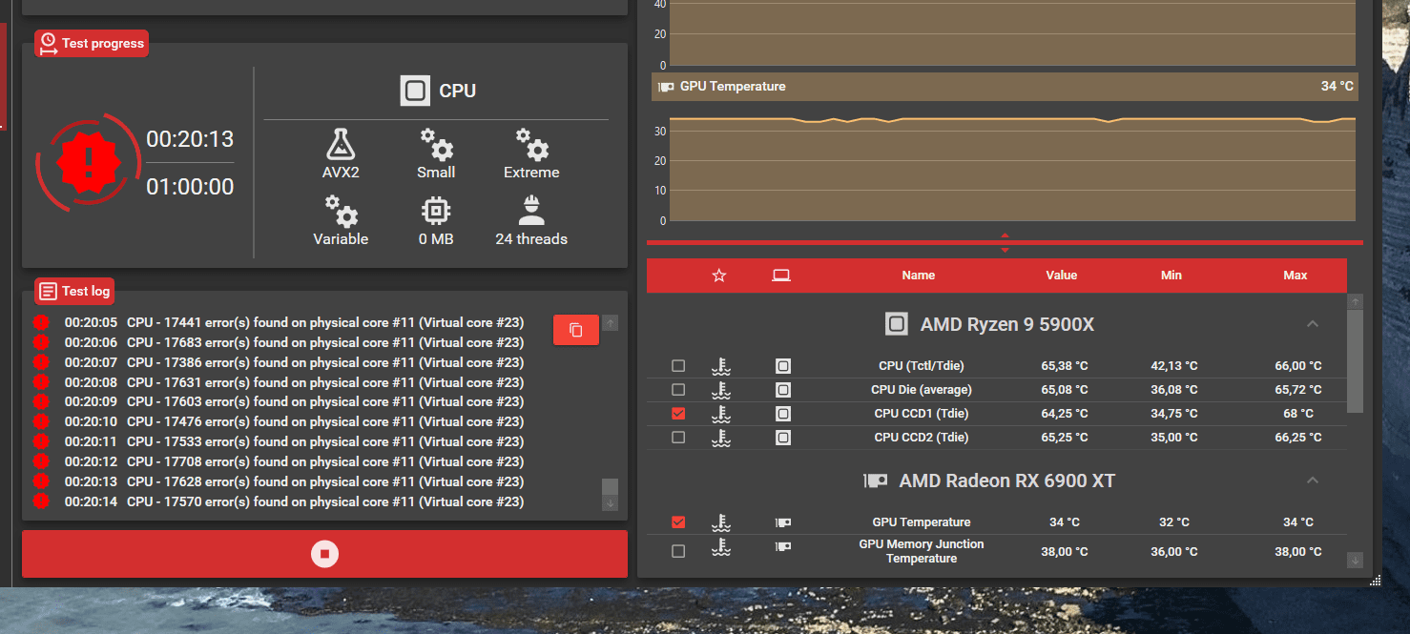Collapse the AMD Radeon RX 6900 XT sensor group
Viewport: 1410px width, 634px height.
point(1313,481)
